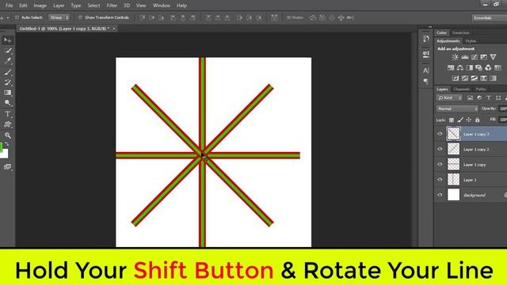
Task: Close the Untitled-1 document tab
Action: pyautogui.click(x=114, y=28)
